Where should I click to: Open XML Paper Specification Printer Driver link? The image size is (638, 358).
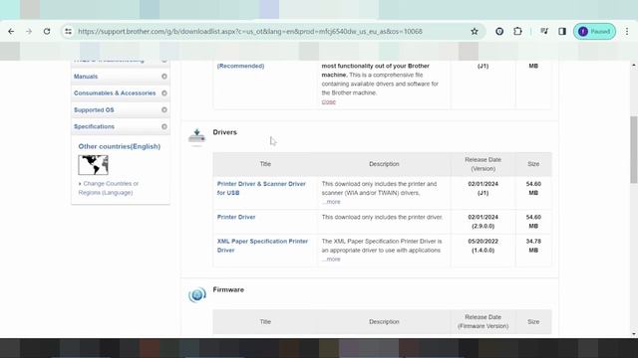tap(262, 246)
